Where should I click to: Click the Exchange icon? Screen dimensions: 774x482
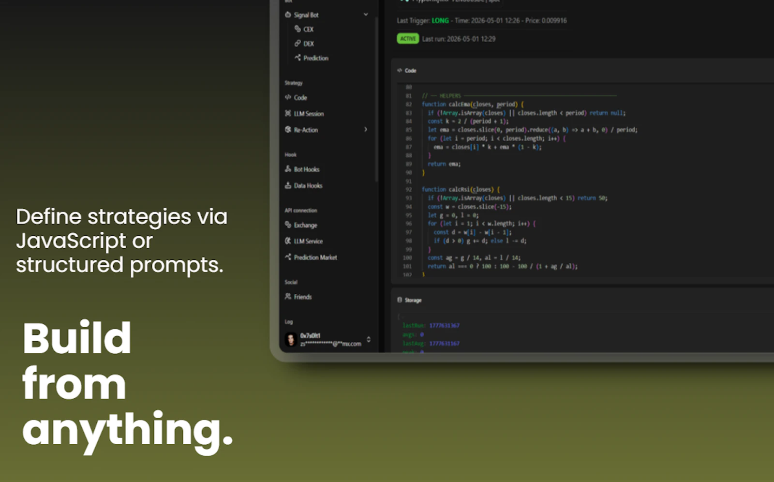288,225
